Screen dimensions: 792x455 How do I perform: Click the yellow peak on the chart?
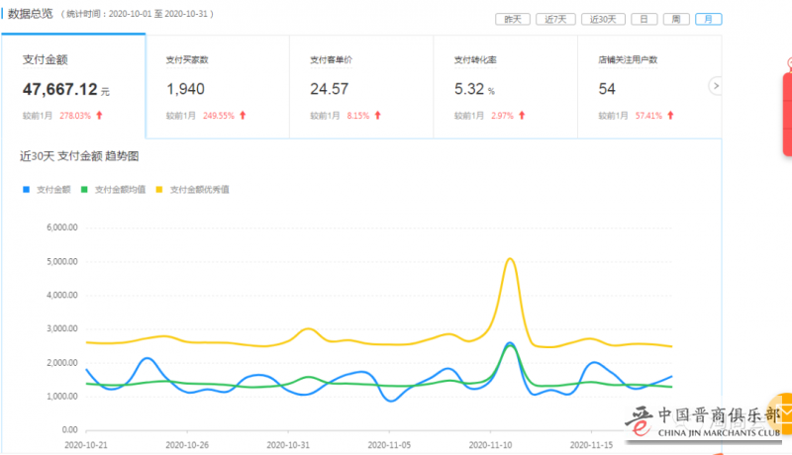pyautogui.click(x=510, y=259)
